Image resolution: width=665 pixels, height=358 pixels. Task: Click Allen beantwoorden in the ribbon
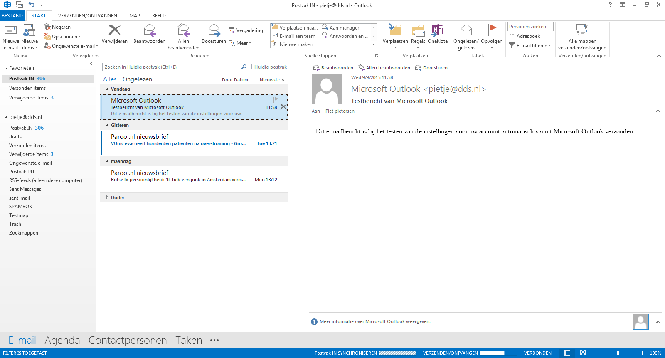(183, 37)
